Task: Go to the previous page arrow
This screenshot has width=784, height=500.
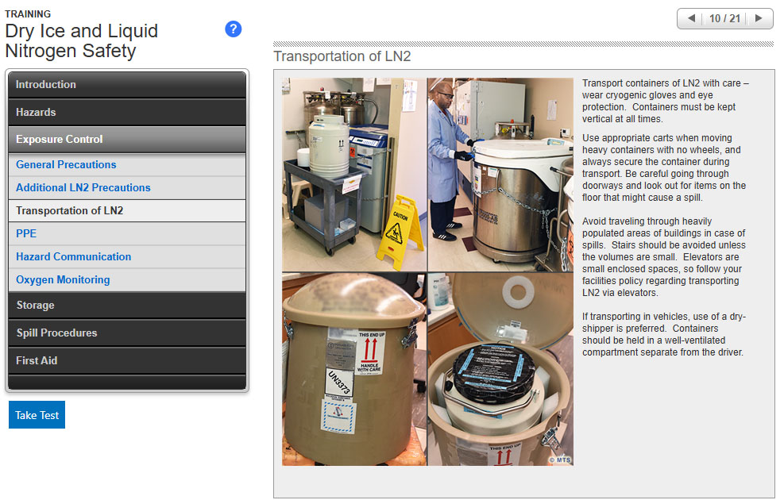Action: [x=691, y=18]
